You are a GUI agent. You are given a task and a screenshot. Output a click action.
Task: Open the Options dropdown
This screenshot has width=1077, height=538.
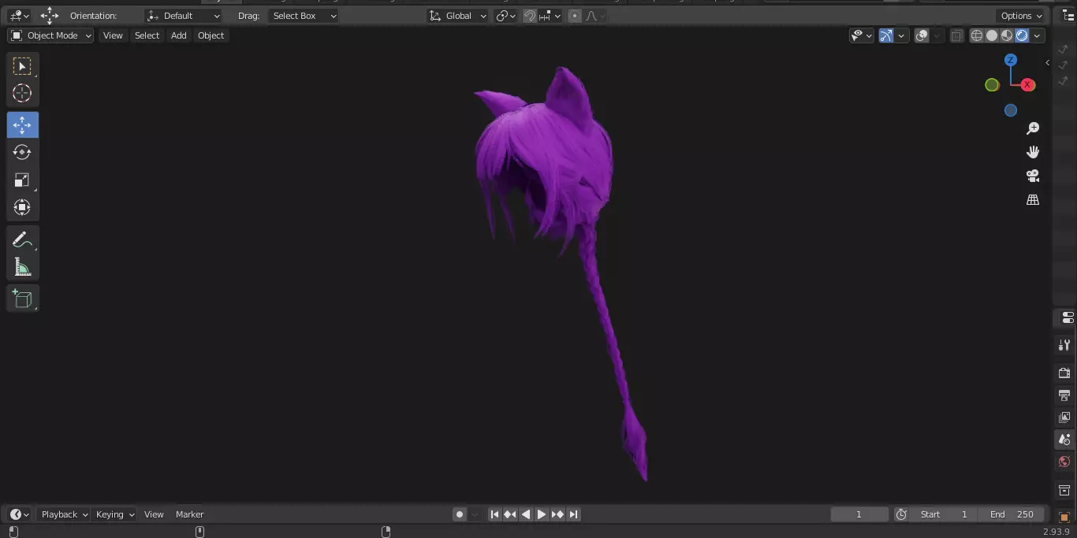click(x=1022, y=16)
